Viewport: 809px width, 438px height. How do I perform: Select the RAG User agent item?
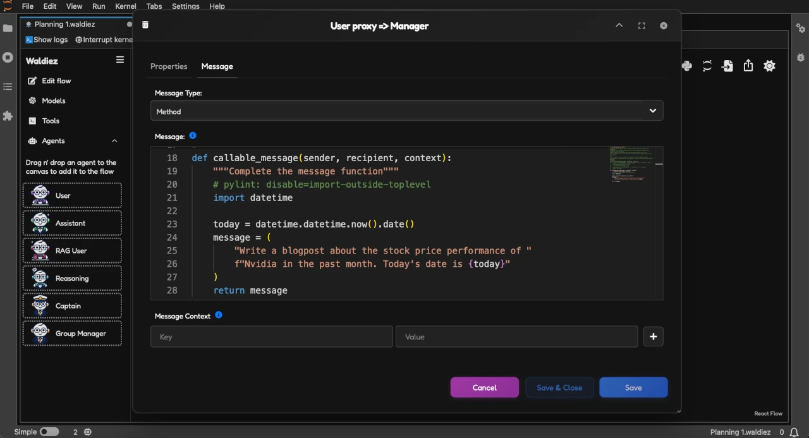(x=72, y=251)
